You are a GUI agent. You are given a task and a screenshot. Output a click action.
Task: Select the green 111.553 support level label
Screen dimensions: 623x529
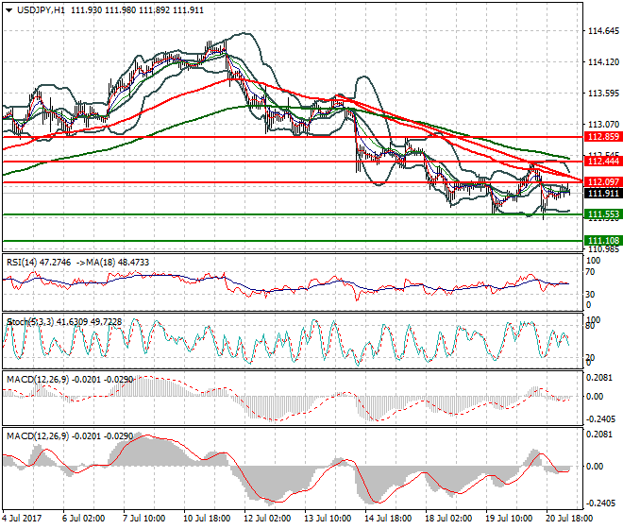(x=603, y=214)
